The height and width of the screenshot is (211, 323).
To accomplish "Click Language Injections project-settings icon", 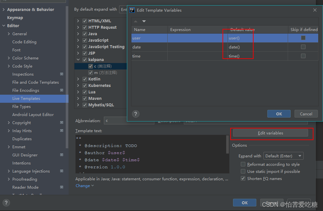I will click(x=61, y=171).
